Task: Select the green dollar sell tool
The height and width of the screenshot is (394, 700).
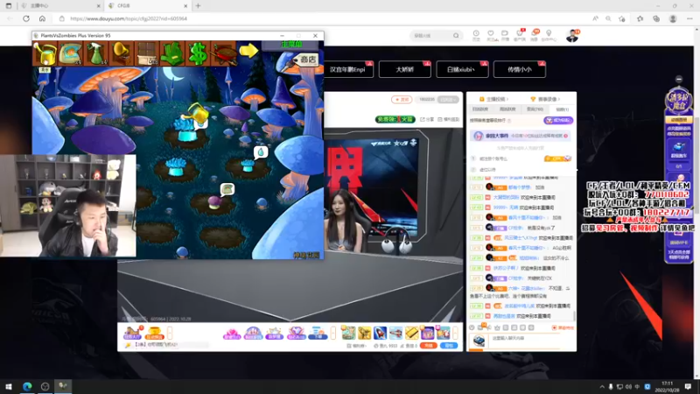Action: click(198, 53)
